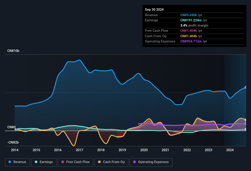Toggle the Earnings legend series
Screen dimensions: 251x171
[44, 162]
